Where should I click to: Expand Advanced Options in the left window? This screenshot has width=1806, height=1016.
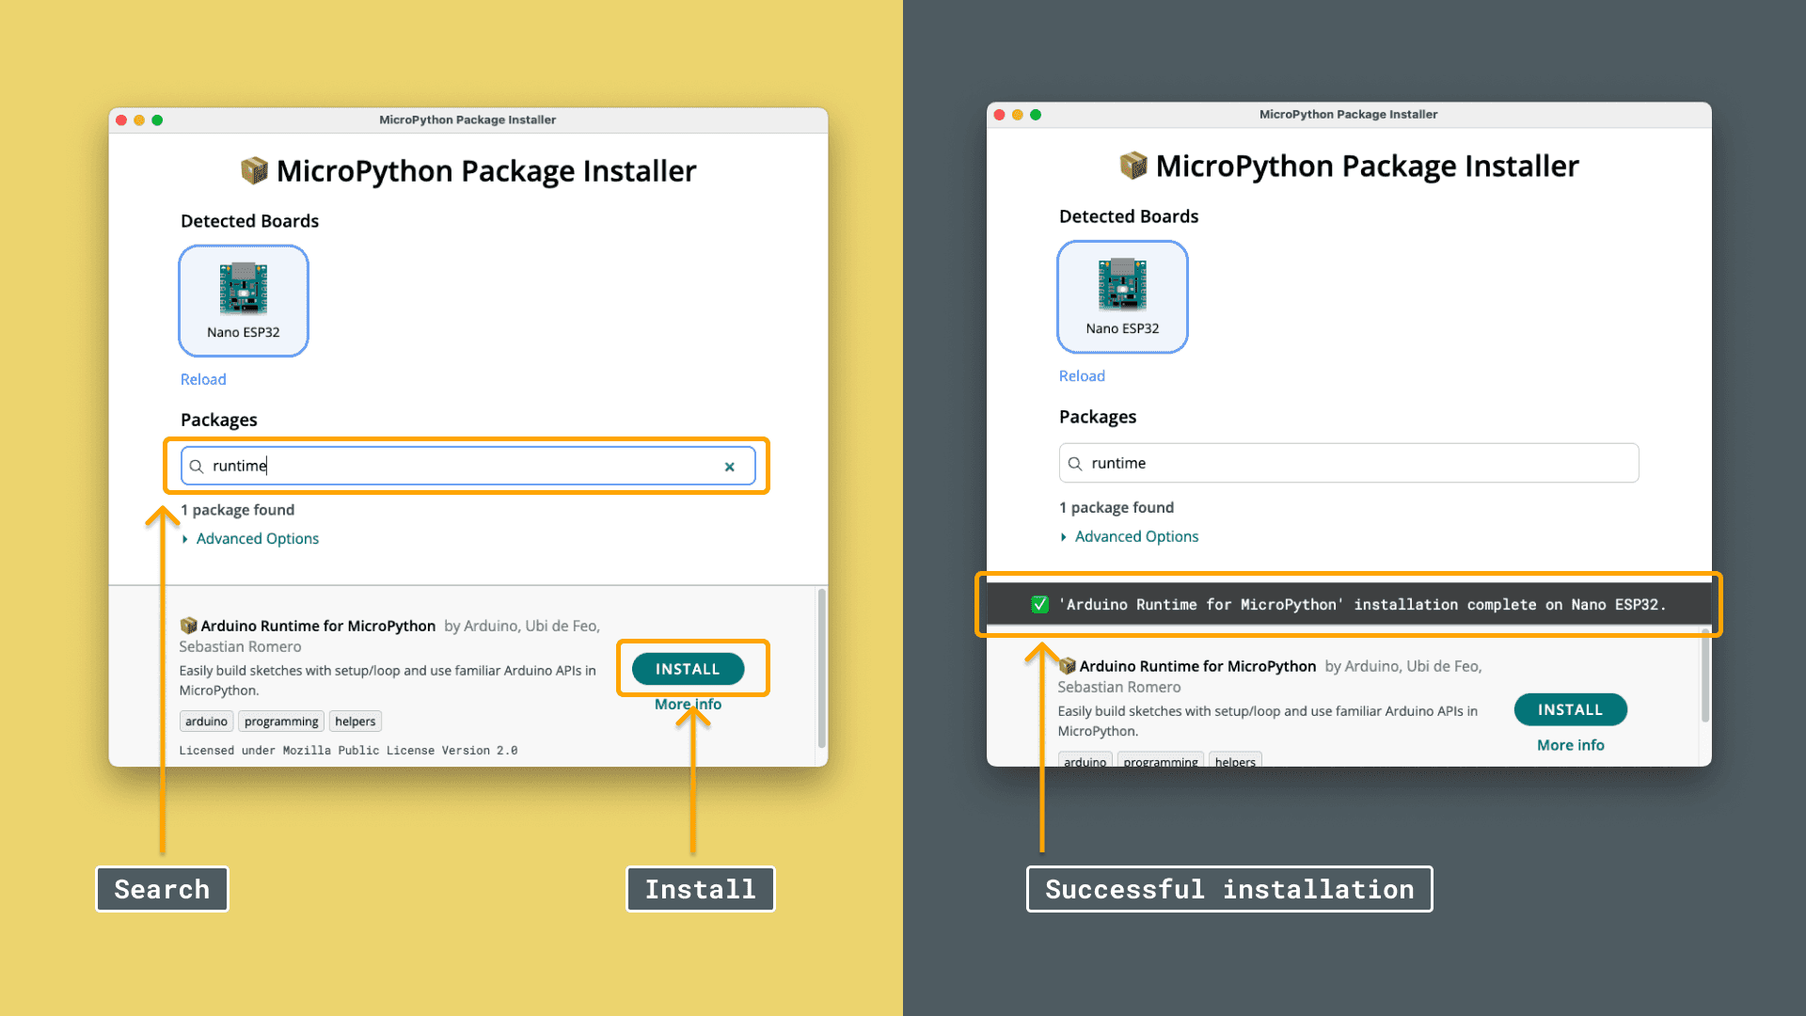tap(257, 538)
